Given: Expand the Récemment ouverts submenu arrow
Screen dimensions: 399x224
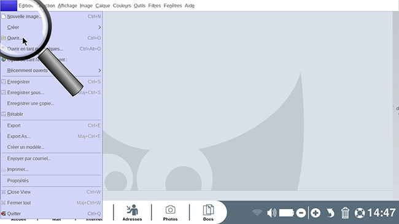Looking at the screenshot, I should (x=99, y=70).
